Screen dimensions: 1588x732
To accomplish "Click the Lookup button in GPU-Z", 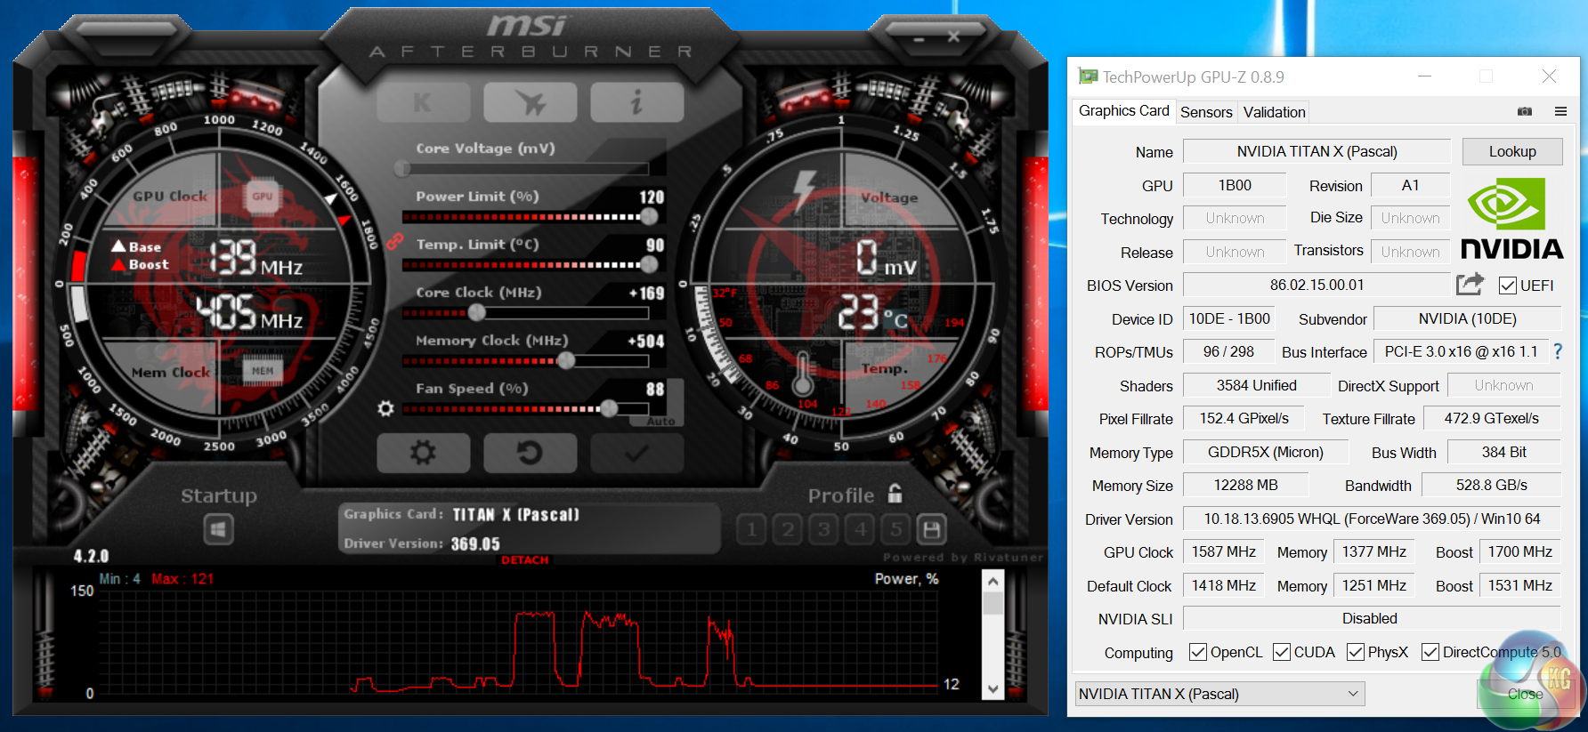I will tap(1512, 151).
